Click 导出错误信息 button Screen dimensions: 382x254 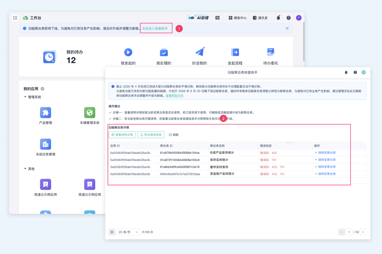click(151, 135)
